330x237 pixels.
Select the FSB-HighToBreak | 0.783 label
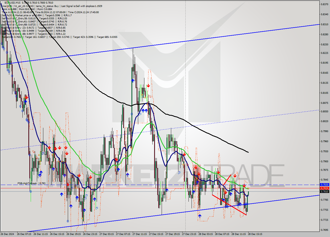[x=31, y=183]
